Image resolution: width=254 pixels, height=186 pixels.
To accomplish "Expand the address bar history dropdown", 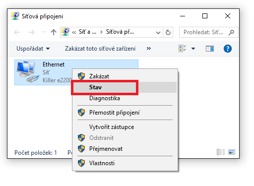I will click(158, 32).
